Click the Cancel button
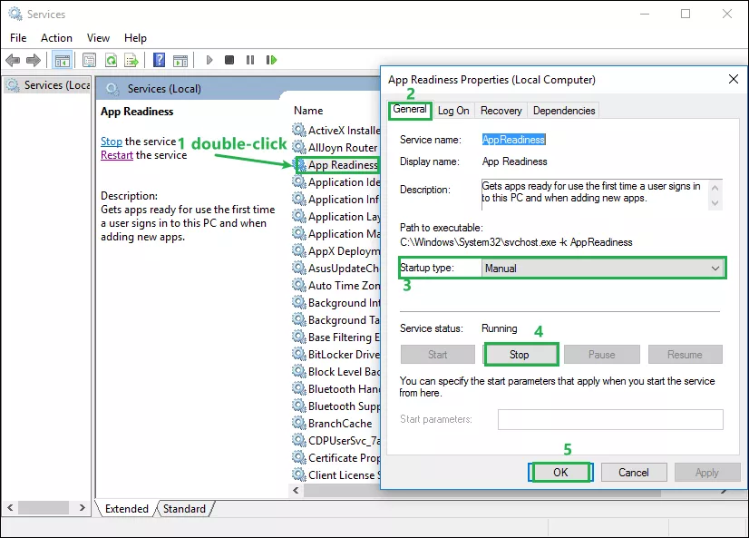749x538 pixels. [x=634, y=473]
